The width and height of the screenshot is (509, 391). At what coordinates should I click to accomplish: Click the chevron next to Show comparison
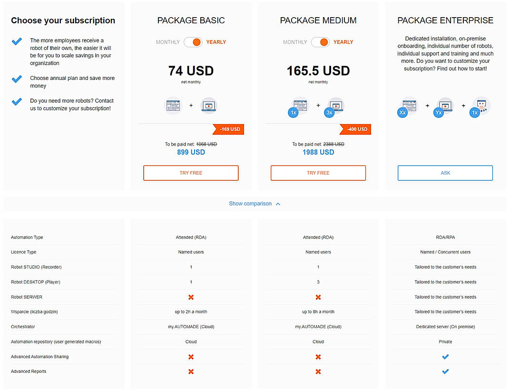click(276, 204)
